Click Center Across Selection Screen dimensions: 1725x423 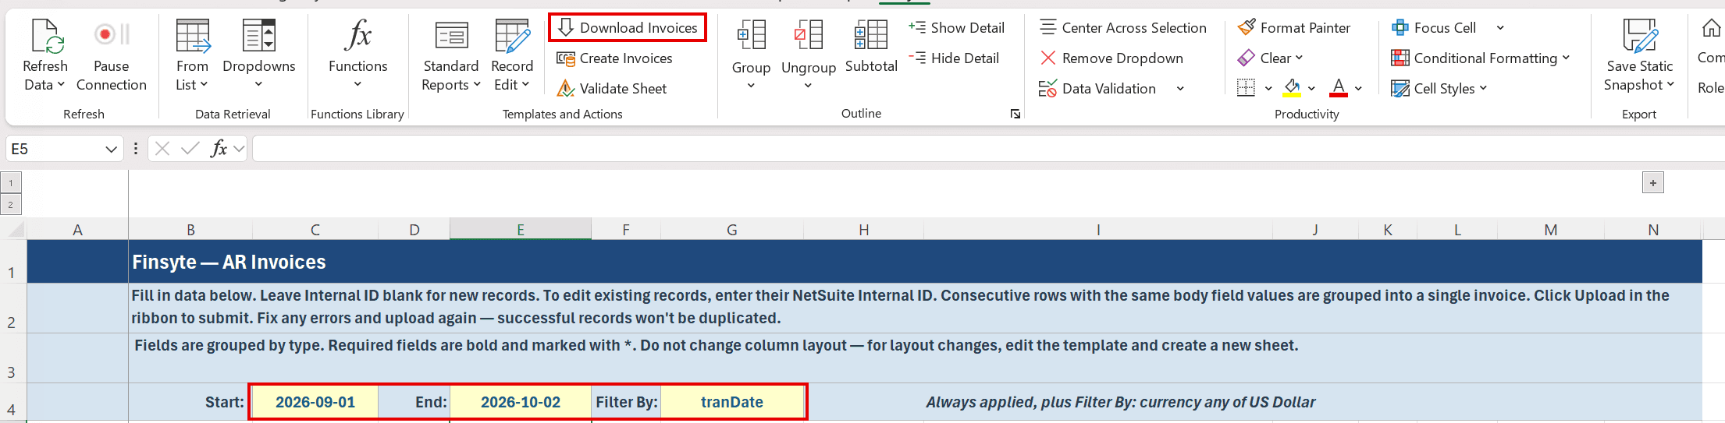[x=1122, y=27]
